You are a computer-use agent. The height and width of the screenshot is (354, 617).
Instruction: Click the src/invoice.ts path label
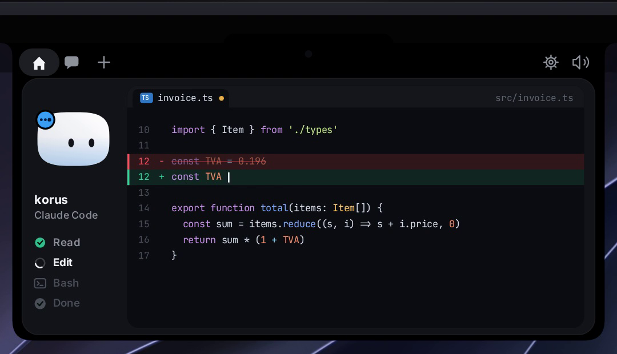[x=534, y=98]
